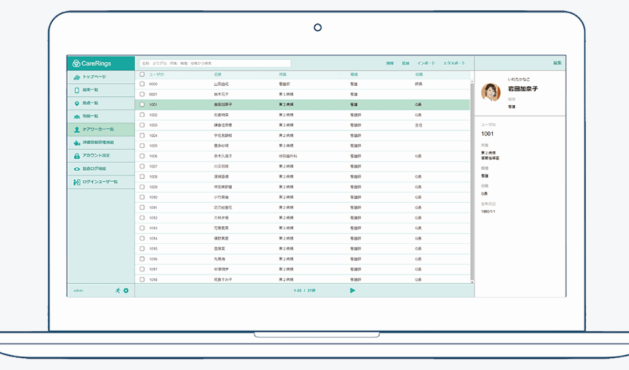Viewport: 629px width, 370px height.
Task: Click the running person logout icon
Action: click(x=117, y=290)
